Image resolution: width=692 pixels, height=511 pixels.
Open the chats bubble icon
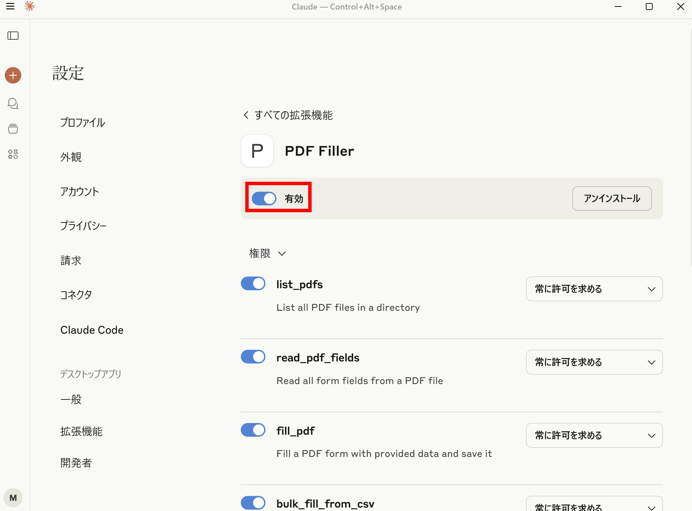[13, 103]
